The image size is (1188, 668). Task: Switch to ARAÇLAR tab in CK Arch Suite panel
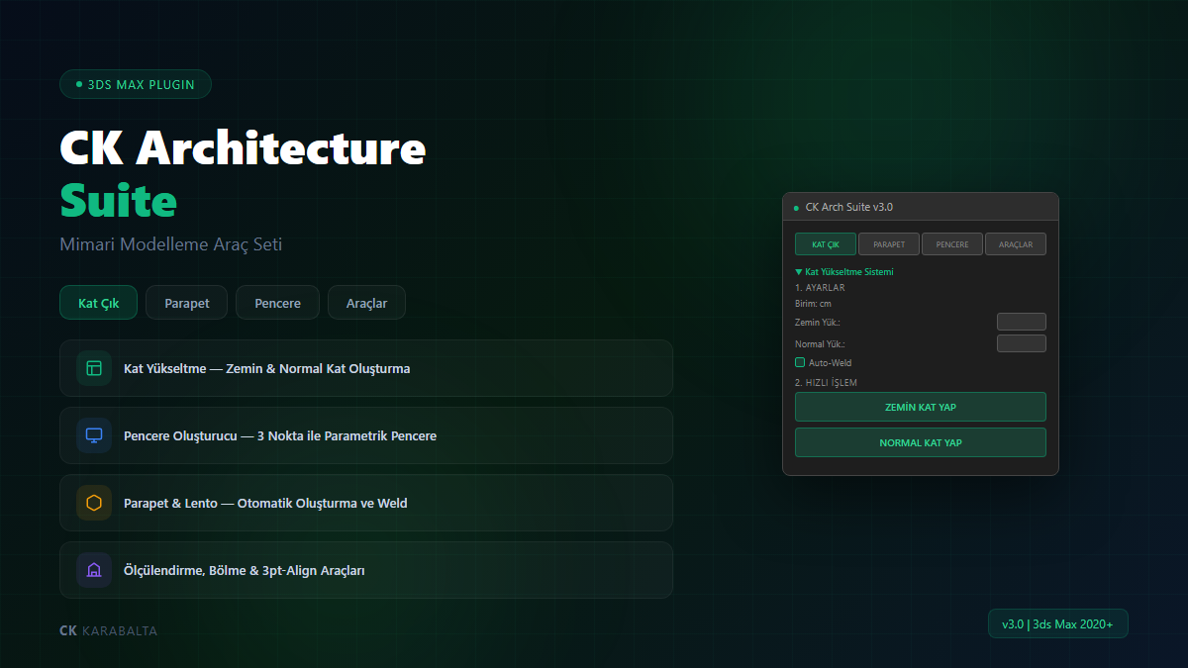pyautogui.click(x=1016, y=244)
